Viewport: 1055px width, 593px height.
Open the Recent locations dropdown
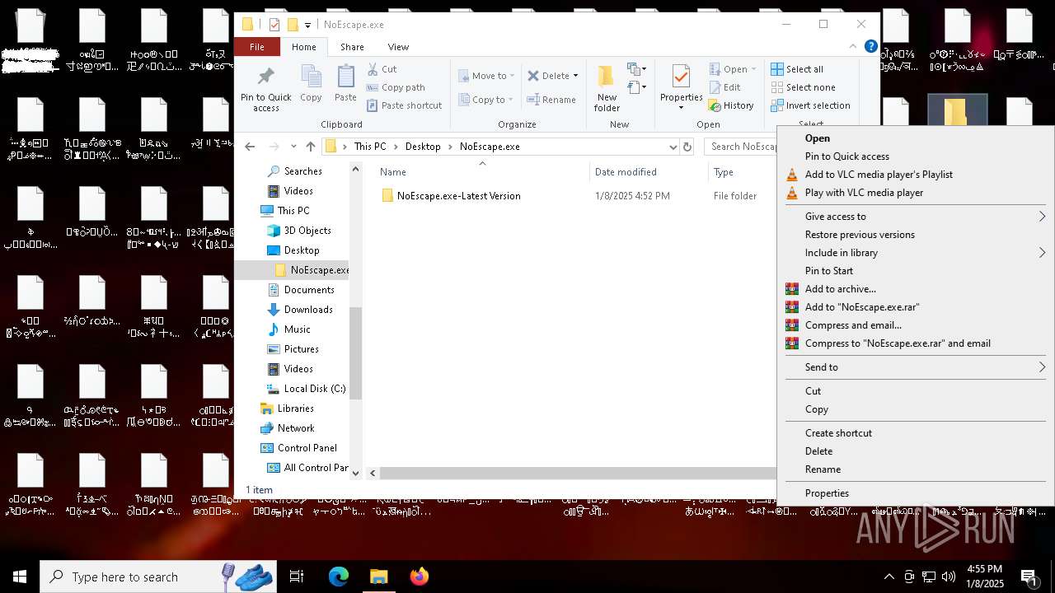click(x=293, y=147)
